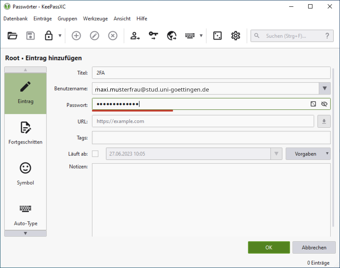Viewport: 340px width, 268px height.
Task: Switch to Auto-Type sidebar section
Action: point(25,215)
